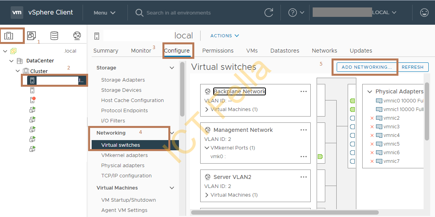Screen dimensions: 435x217
Task: Open the Menu dropdown
Action: [x=104, y=13]
